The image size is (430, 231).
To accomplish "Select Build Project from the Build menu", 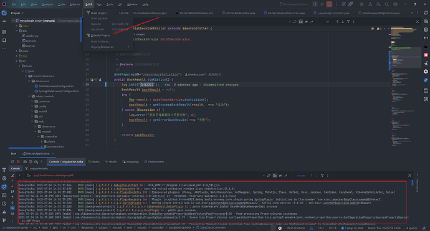I will pyautogui.click(x=107, y=13).
